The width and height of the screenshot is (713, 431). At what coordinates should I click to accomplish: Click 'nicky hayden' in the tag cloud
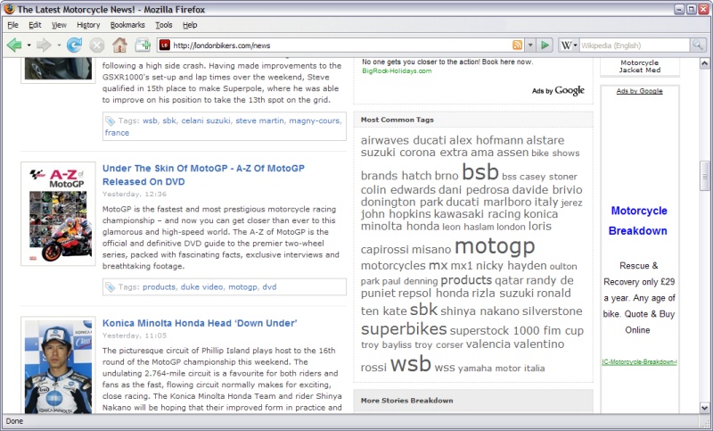(511, 266)
